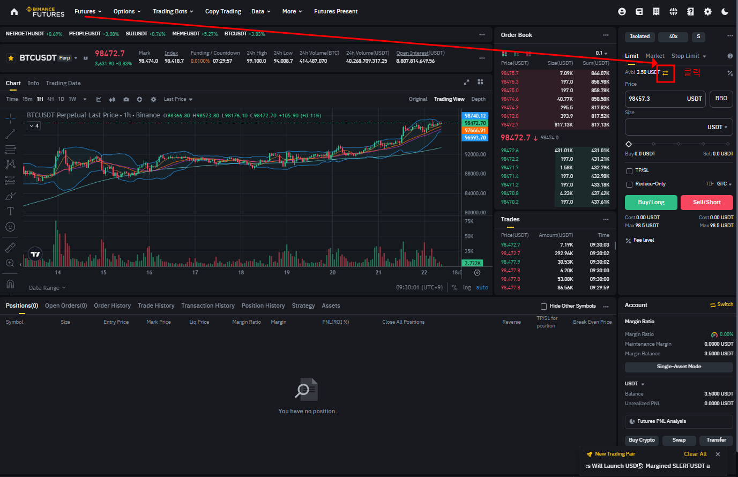Viewport: 738px width, 477px height.
Task: Check Hide Other Symbols
Action: [543, 307]
